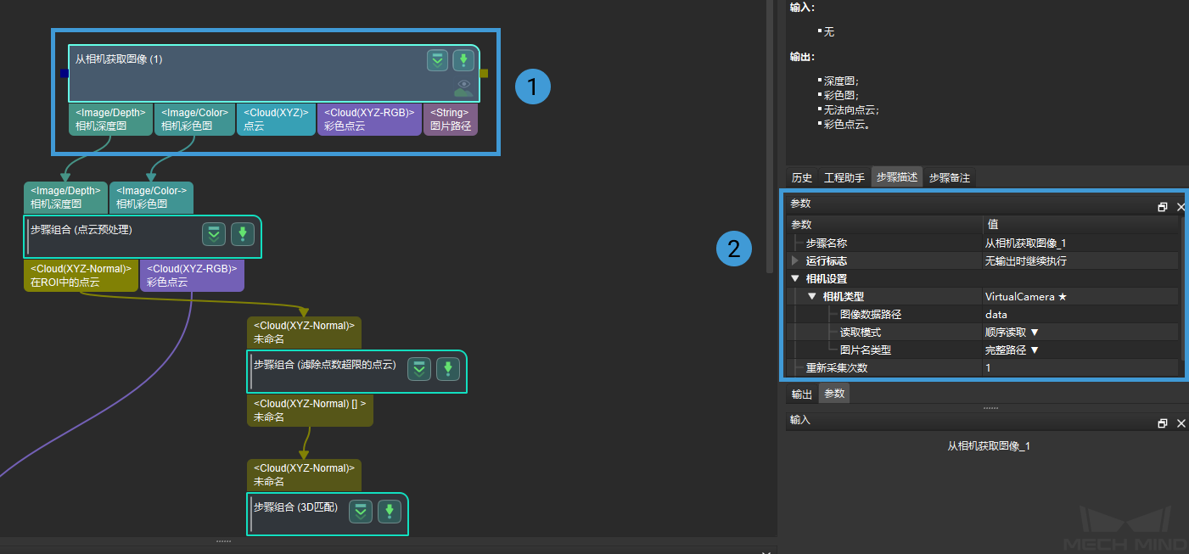The image size is (1189, 554).
Task: Undock the 输入 panel with float icon
Action: pos(1162,423)
